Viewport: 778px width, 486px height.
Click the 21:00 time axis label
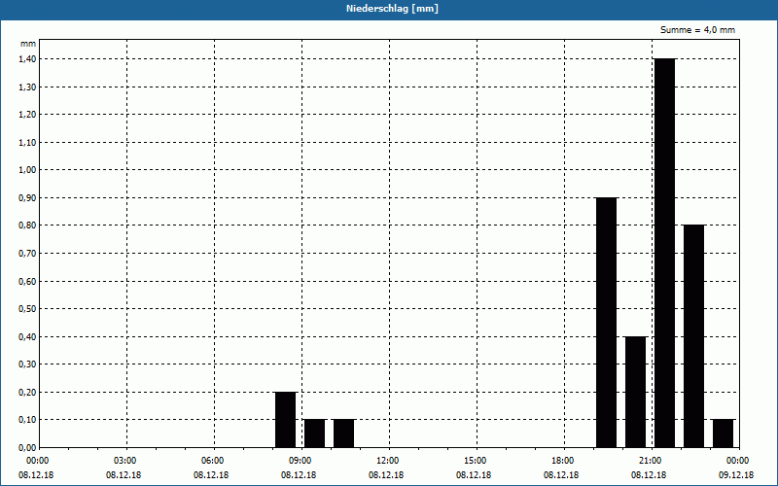pyautogui.click(x=650, y=460)
